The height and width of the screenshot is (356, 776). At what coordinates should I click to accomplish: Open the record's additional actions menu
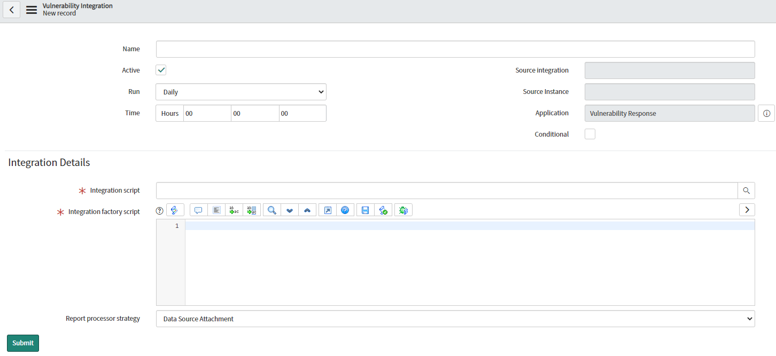coord(31,9)
